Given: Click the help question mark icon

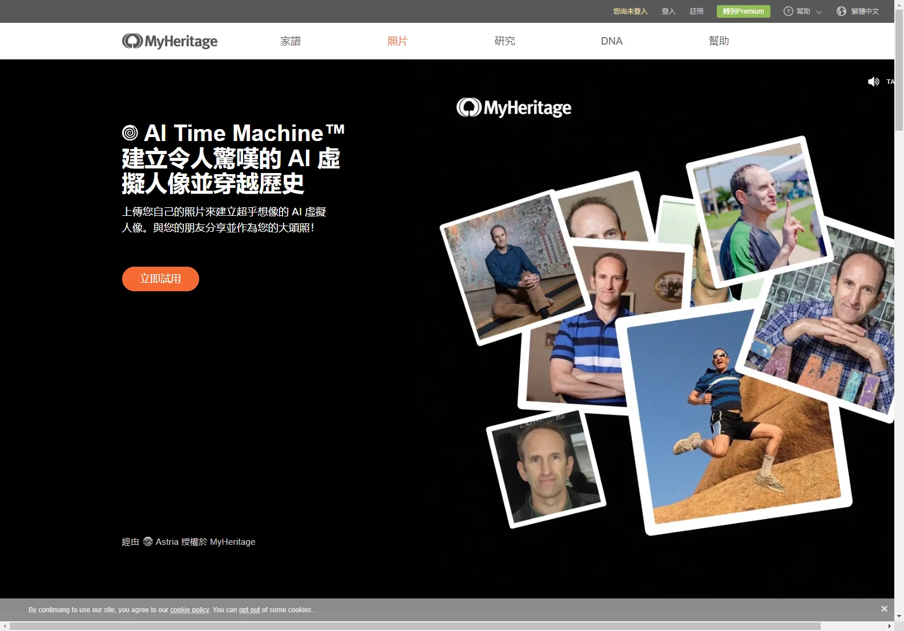Looking at the screenshot, I should (x=788, y=11).
